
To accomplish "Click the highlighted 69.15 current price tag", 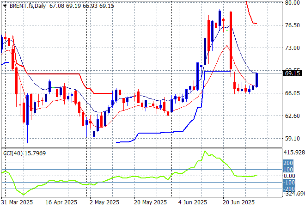I will click(x=292, y=73).
